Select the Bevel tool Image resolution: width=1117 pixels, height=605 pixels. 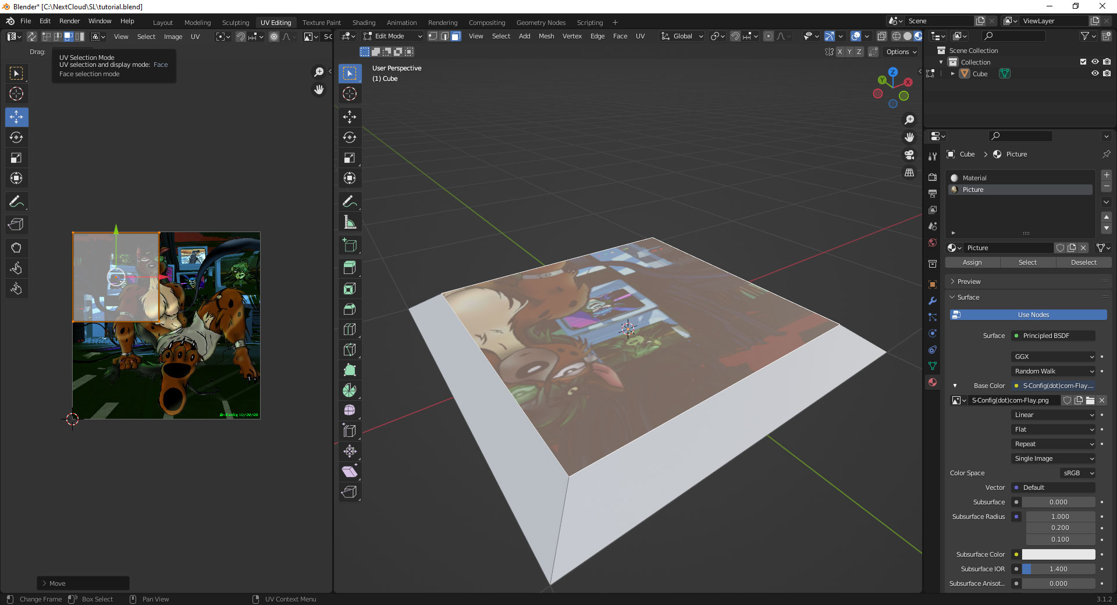[350, 309]
